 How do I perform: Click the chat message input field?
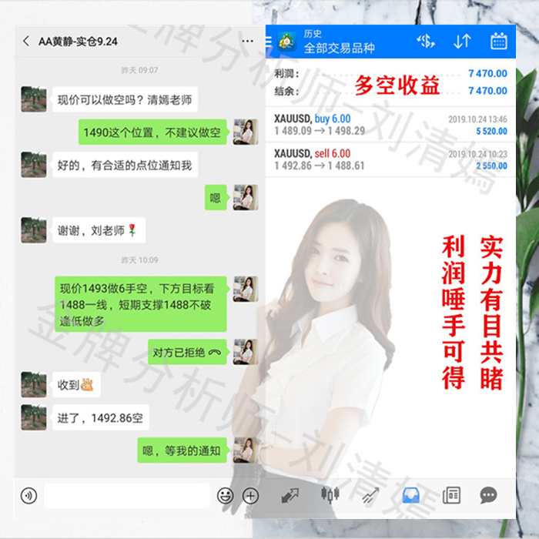[127, 496]
